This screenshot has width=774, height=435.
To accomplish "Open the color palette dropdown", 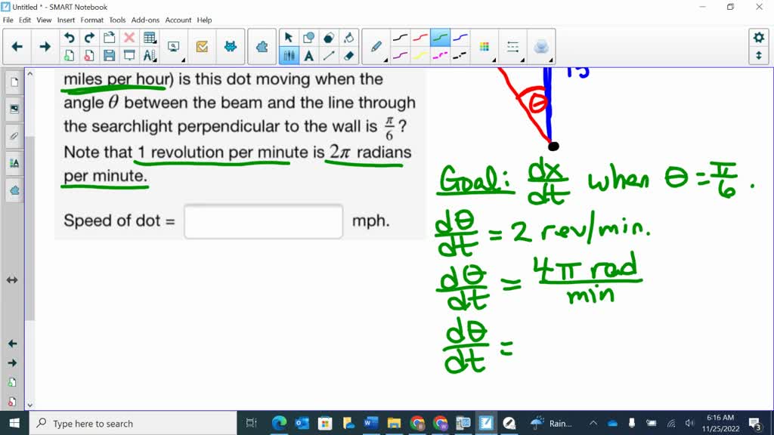I will pyautogui.click(x=484, y=46).
